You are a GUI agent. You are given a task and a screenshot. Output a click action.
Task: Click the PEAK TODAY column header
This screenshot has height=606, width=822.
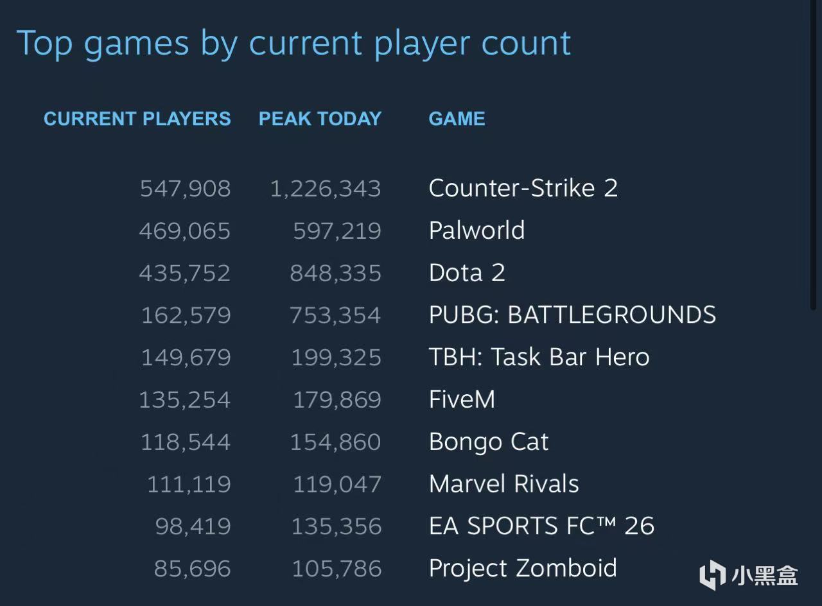pos(320,119)
